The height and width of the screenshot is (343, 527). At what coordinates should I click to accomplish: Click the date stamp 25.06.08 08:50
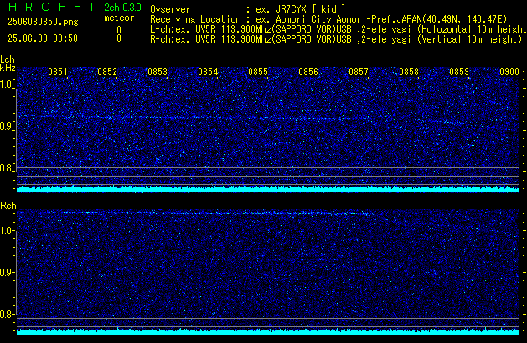coord(43,38)
